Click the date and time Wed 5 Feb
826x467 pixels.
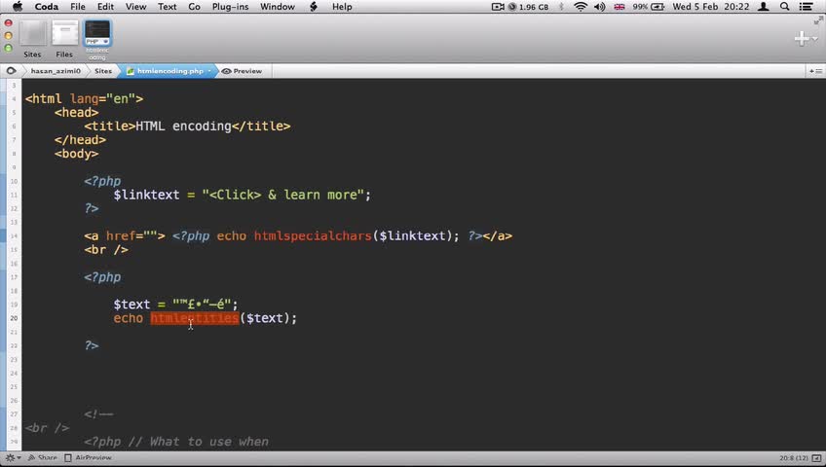(x=711, y=7)
